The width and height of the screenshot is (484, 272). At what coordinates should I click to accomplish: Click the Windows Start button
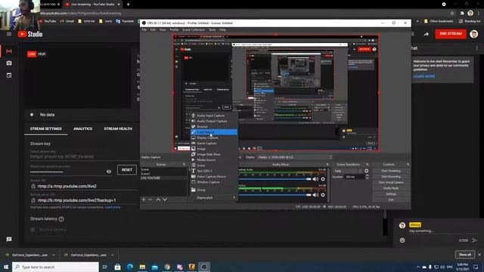coord(6,267)
